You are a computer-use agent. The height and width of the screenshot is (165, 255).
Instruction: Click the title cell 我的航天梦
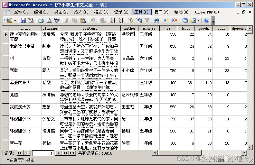pyautogui.click(x=25, y=110)
